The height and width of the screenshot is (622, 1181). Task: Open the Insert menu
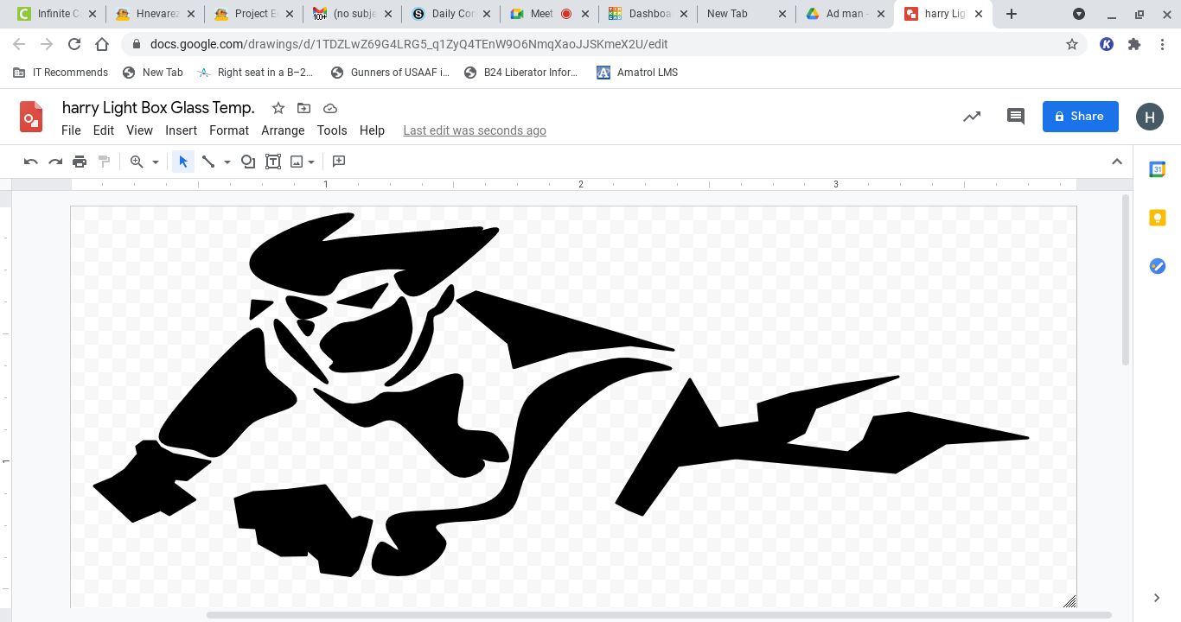pos(182,130)
